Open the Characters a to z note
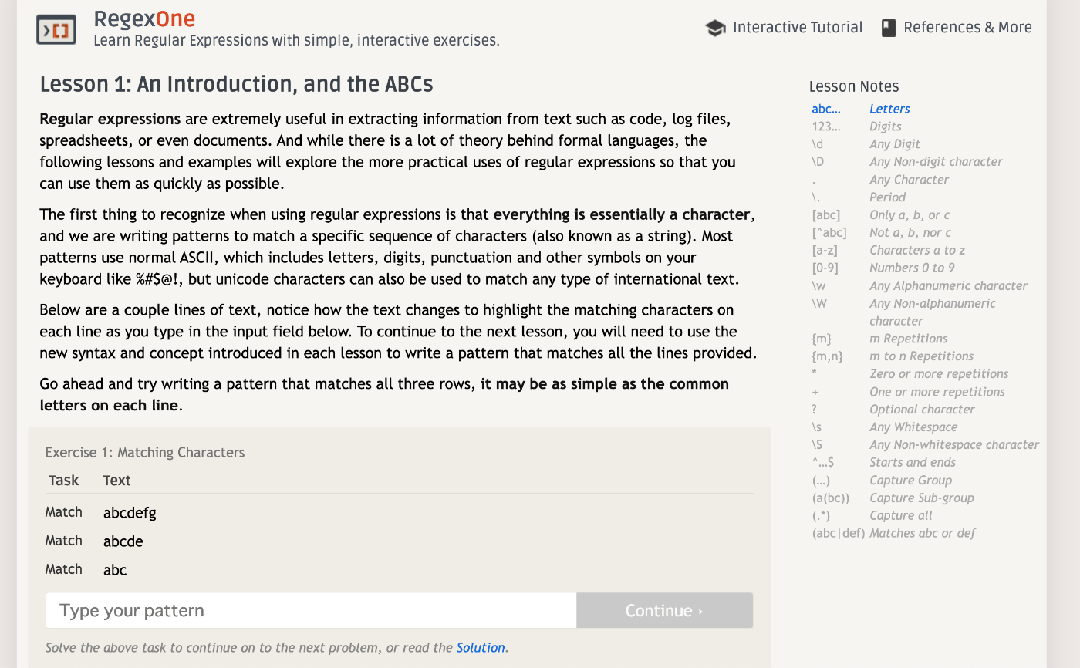This screenshot has height=668, width=1080. click(917, 251)
